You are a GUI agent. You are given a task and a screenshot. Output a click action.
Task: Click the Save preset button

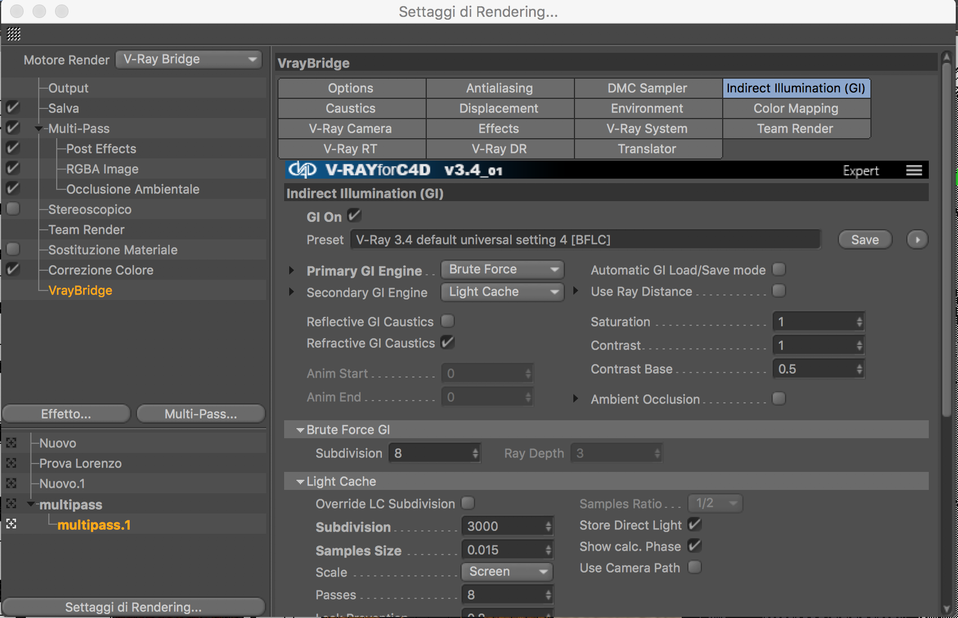[x=865, y=239]
